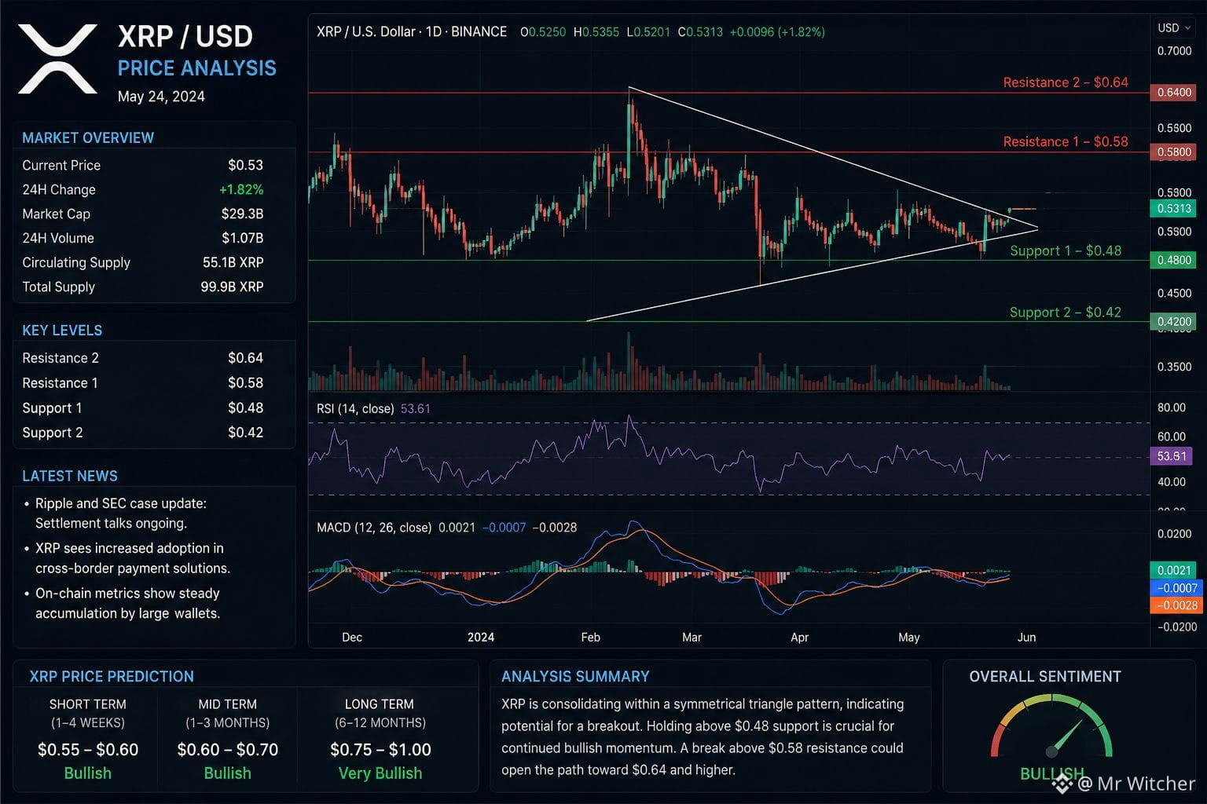The width and height of the screenshot is (1207, 804).
Task: Click the 'Support 1 – $0.48' chart line label
Action: (x=1066, y=251)
